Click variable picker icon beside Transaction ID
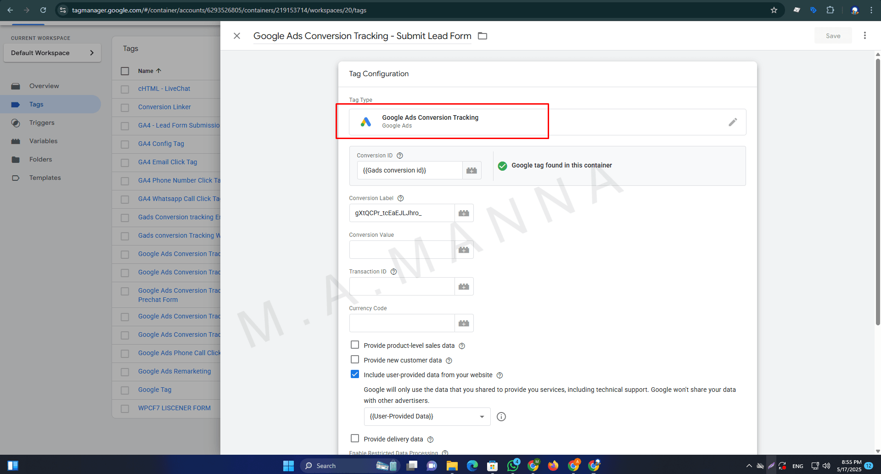The height and width of the screenshot is (474, 881). (464, 287)
